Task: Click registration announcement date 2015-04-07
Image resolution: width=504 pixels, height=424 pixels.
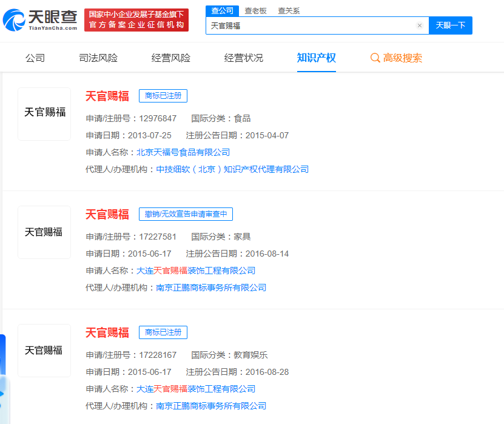Action: click(267, 136)
